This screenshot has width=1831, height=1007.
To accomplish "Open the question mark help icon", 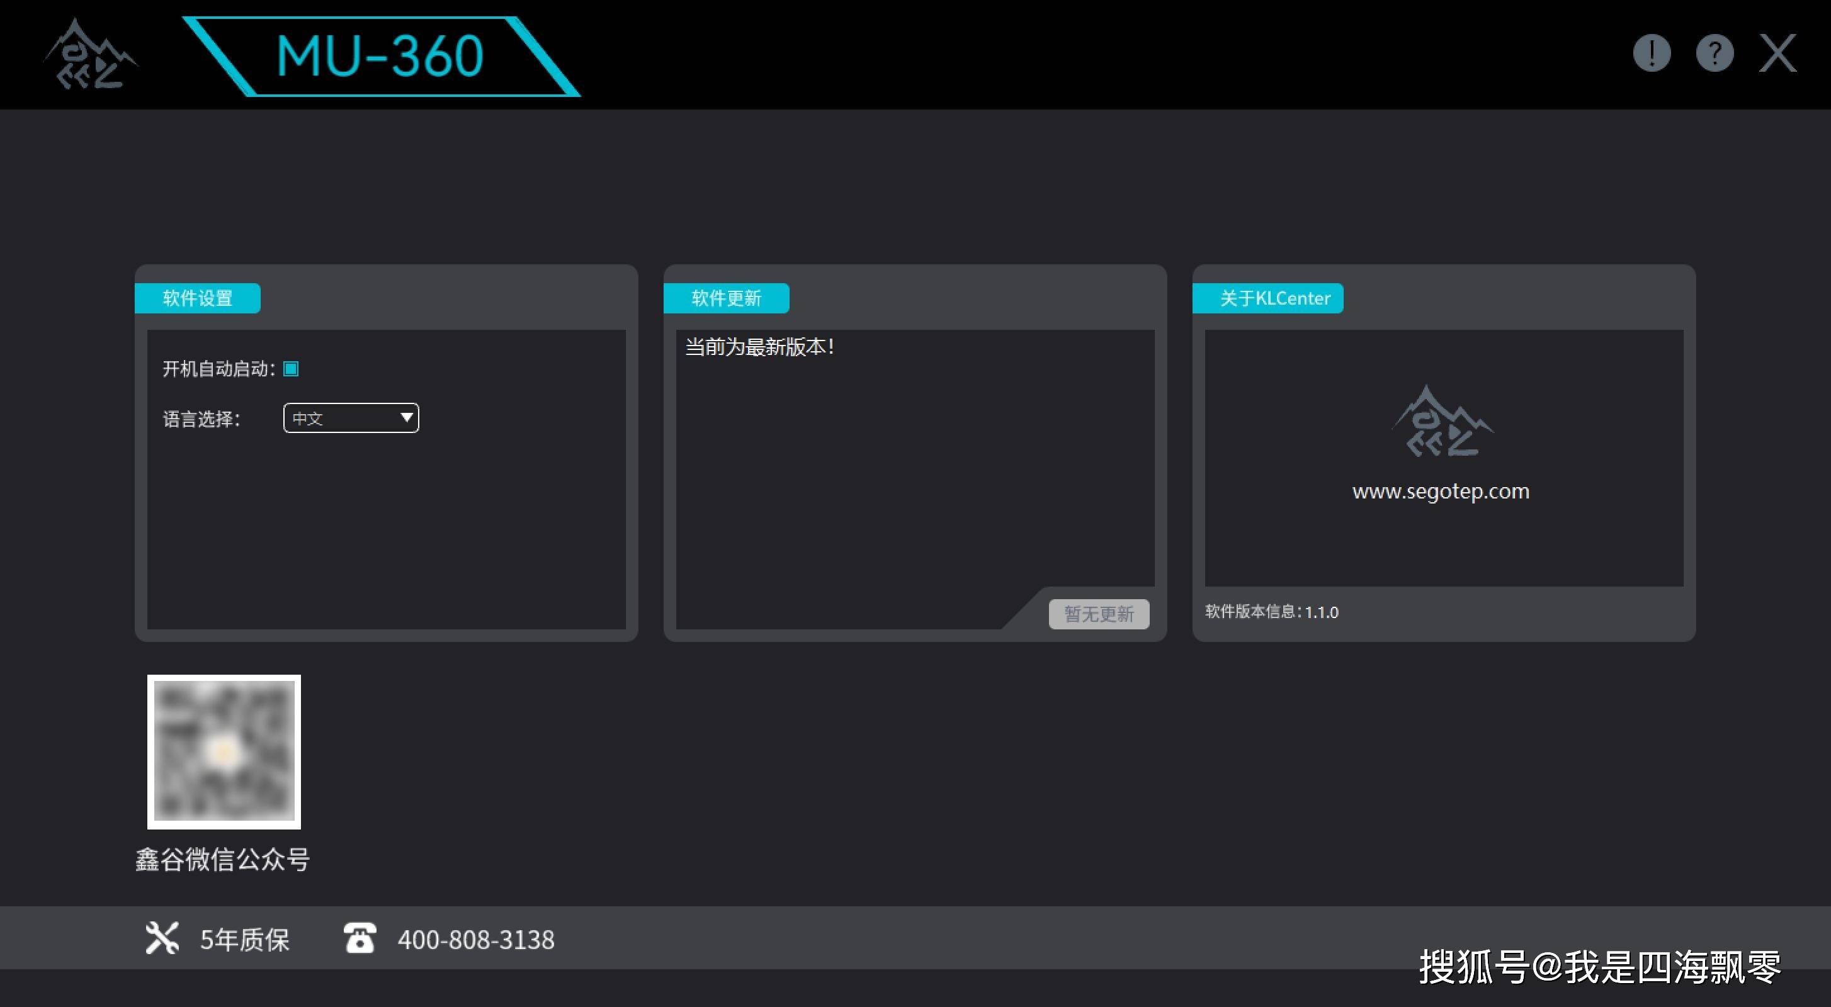I will pyautogui.click(x=1715, y=53).
